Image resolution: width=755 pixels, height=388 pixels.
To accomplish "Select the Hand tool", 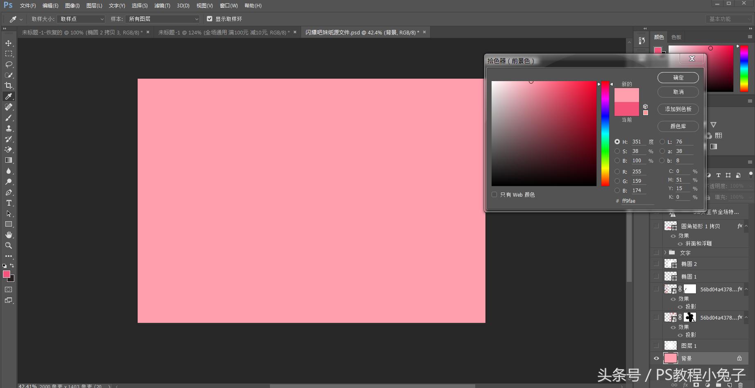I will (8, 235).
